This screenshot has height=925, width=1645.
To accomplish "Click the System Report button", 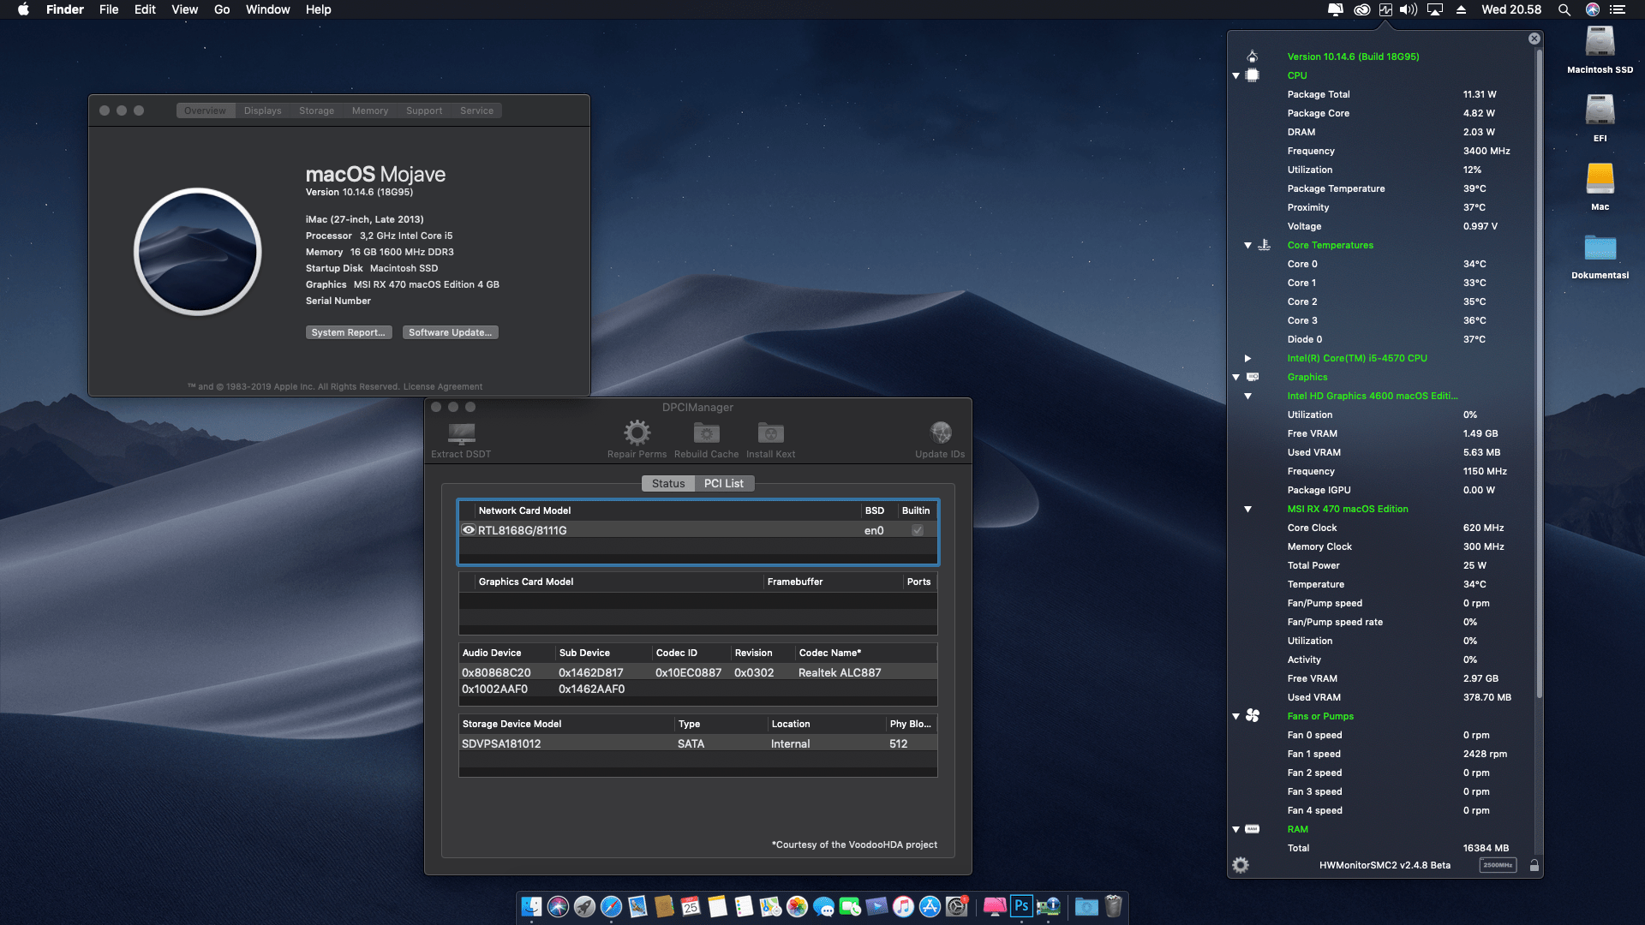I will pyautogui.click(x=349, y=332).
